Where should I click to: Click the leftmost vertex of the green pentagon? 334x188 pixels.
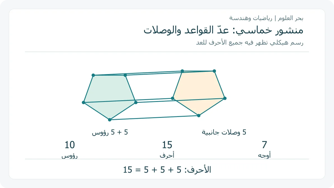point(83,102)
